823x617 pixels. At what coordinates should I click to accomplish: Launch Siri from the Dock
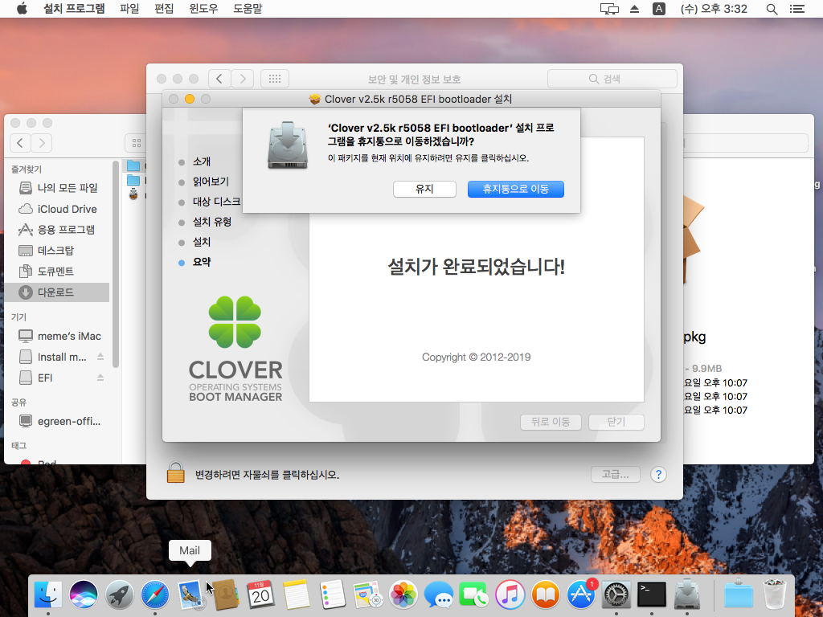(84, 595)
